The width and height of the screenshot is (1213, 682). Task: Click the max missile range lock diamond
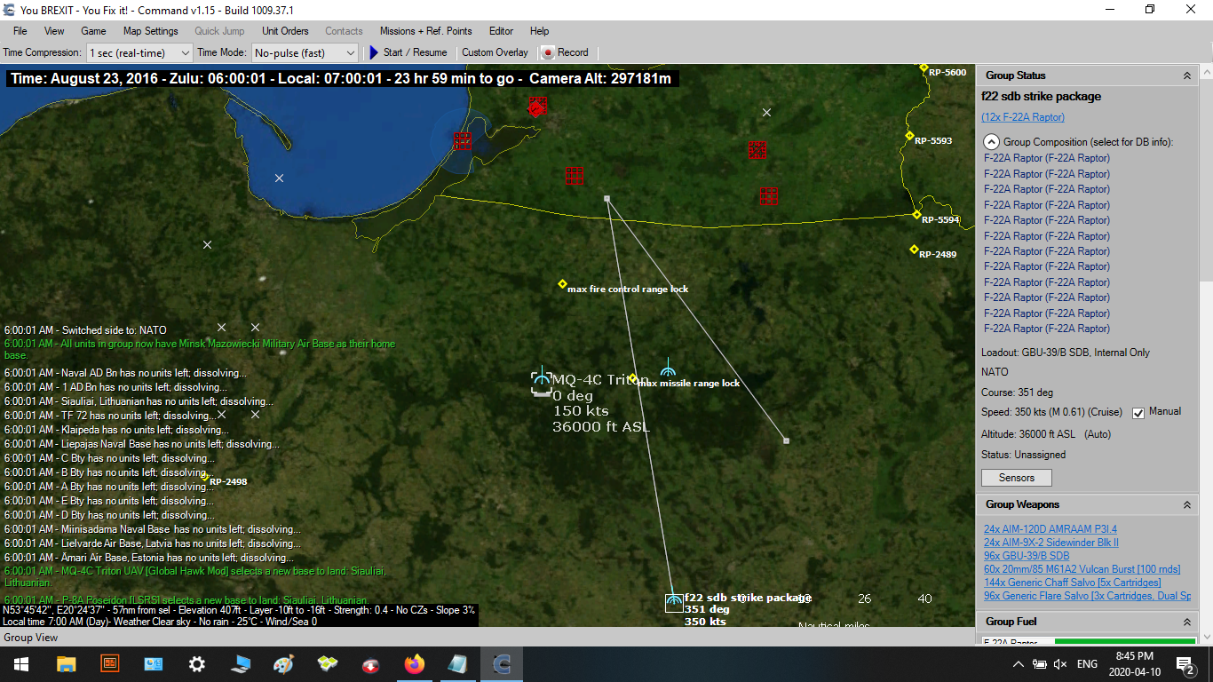(x=632, y=378)
